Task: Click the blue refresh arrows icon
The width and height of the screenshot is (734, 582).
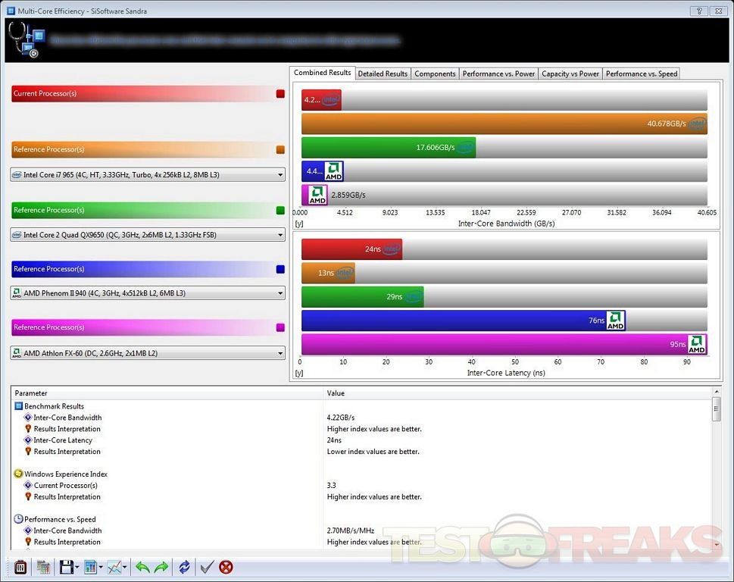Action: (184, 567)
